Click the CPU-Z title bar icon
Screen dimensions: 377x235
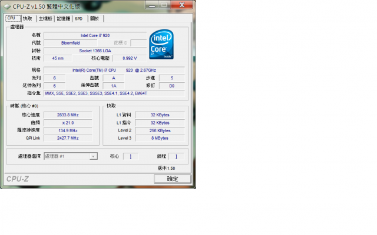pos(7,6)
